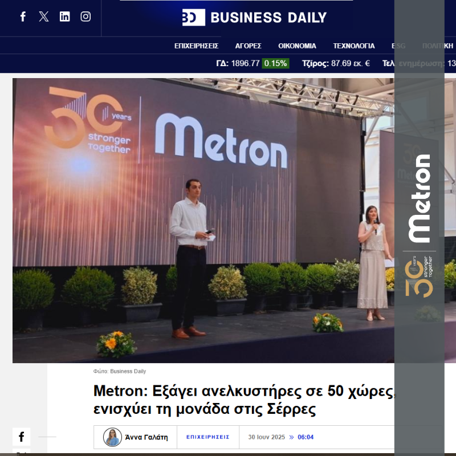
Task: Click the 06:04 publish time
Action: point(306,437)
